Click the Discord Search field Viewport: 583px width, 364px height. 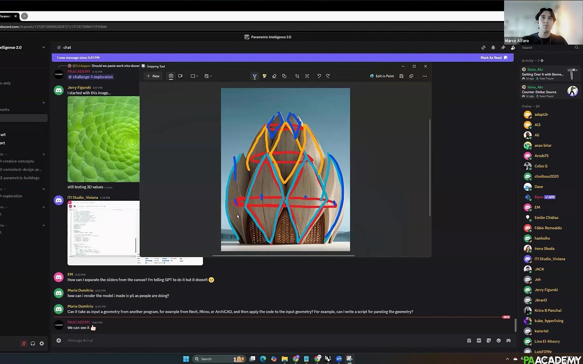(550, 48)
